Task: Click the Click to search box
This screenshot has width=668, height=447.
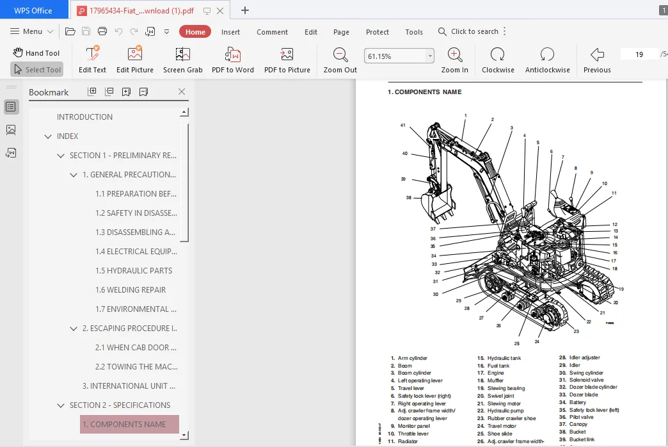Action: click(x=468, y=31)
